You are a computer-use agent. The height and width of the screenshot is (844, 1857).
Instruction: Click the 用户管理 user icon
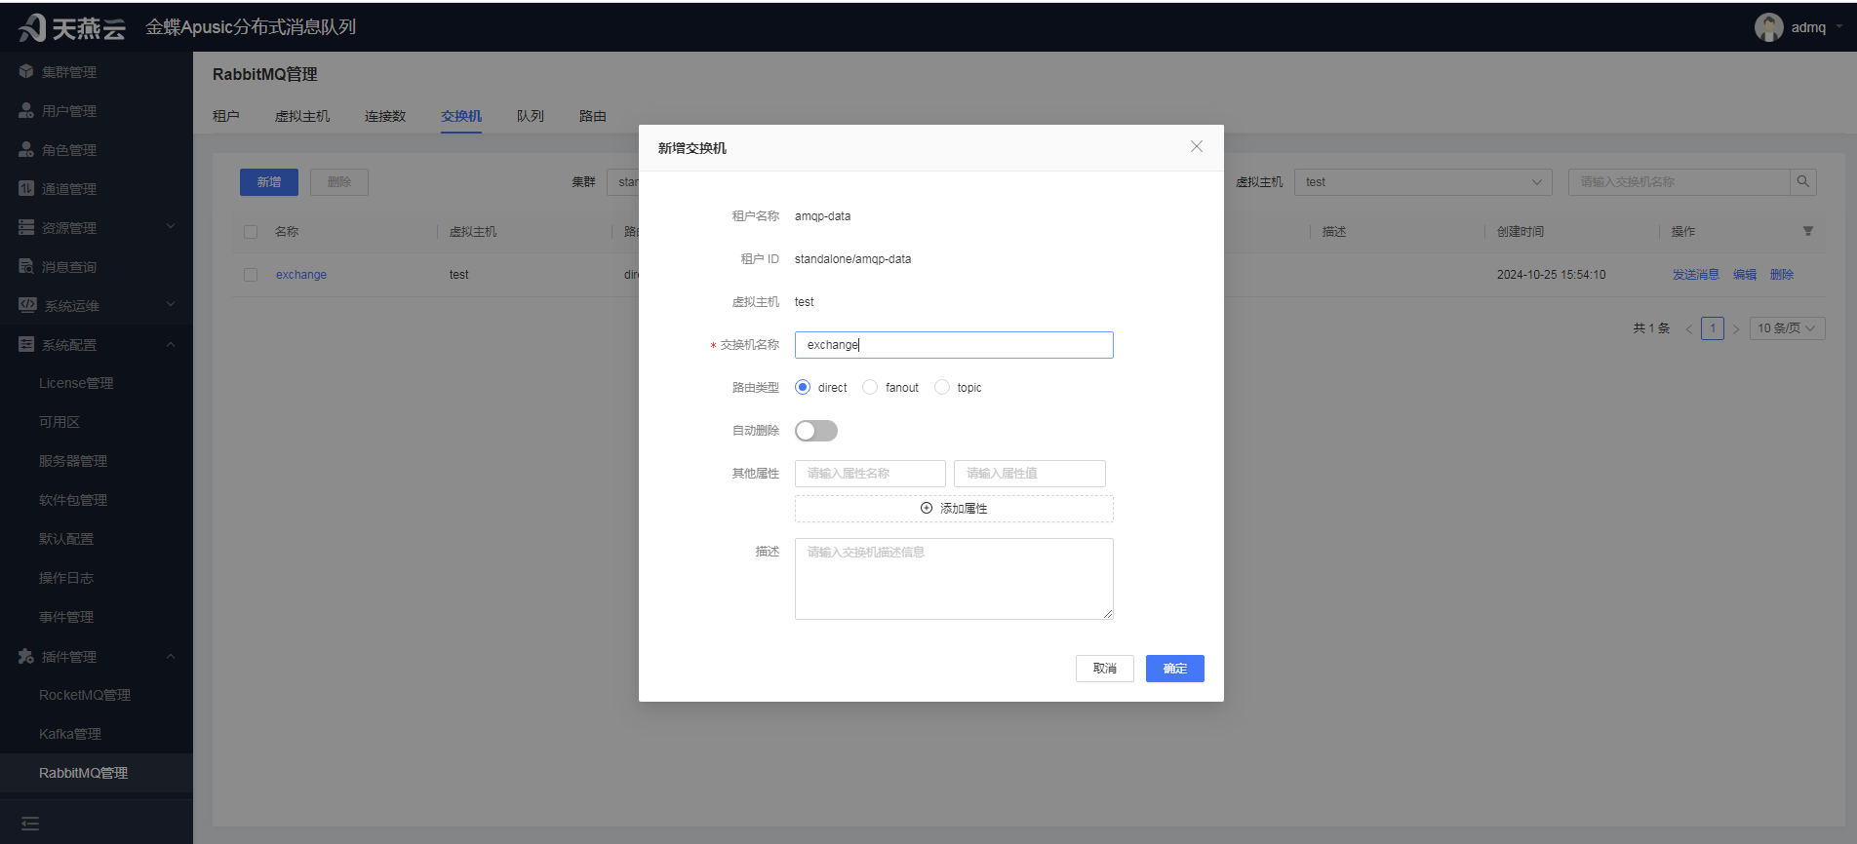coord(26,110)
